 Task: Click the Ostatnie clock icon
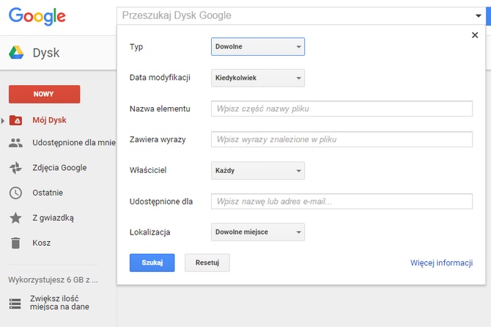15,193
